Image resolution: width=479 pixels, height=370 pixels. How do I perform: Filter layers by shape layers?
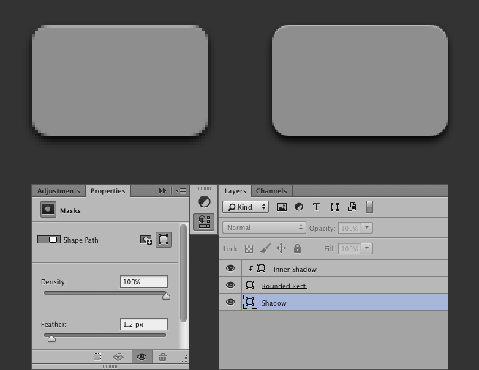(334, 207)
